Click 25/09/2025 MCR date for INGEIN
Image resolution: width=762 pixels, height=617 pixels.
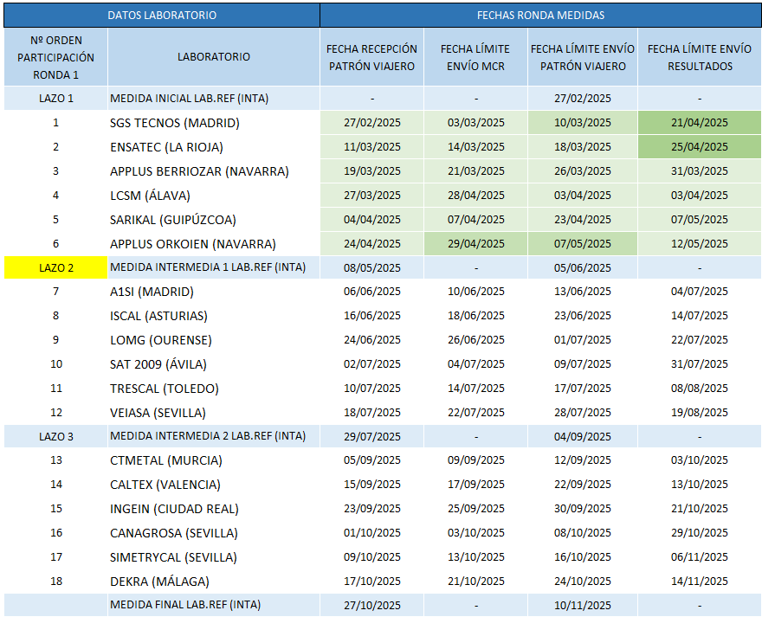tap(475, 509)
